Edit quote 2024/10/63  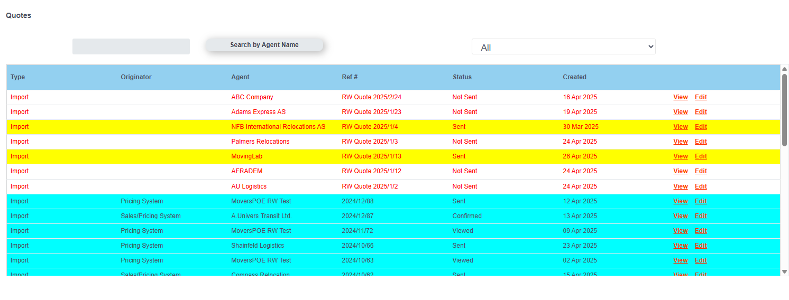tap(701, 260)
